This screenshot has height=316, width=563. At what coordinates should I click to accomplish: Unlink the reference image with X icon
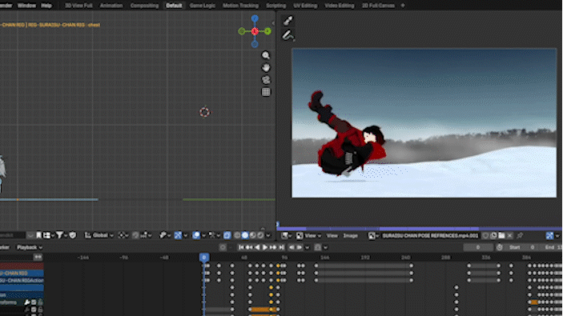click(510, 236)
